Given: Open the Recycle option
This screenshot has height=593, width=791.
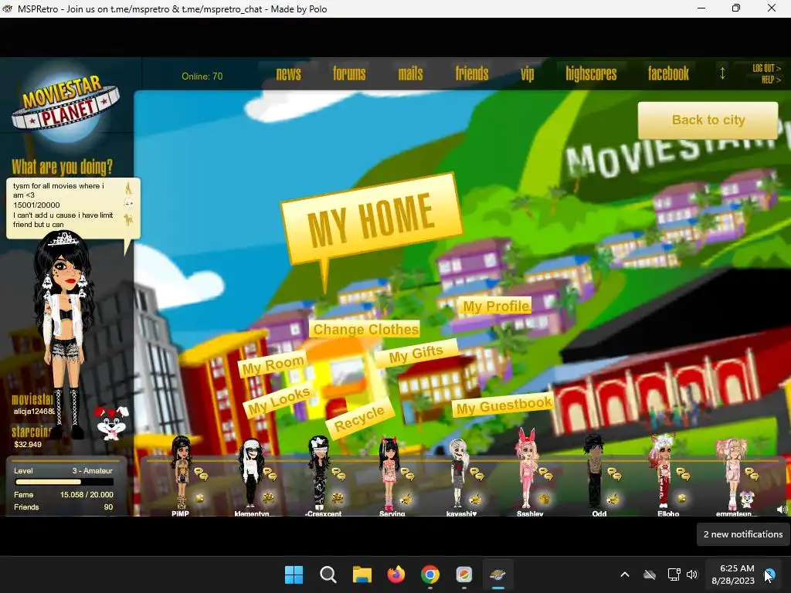Looking at the screenshot, I should pos(359,418).
